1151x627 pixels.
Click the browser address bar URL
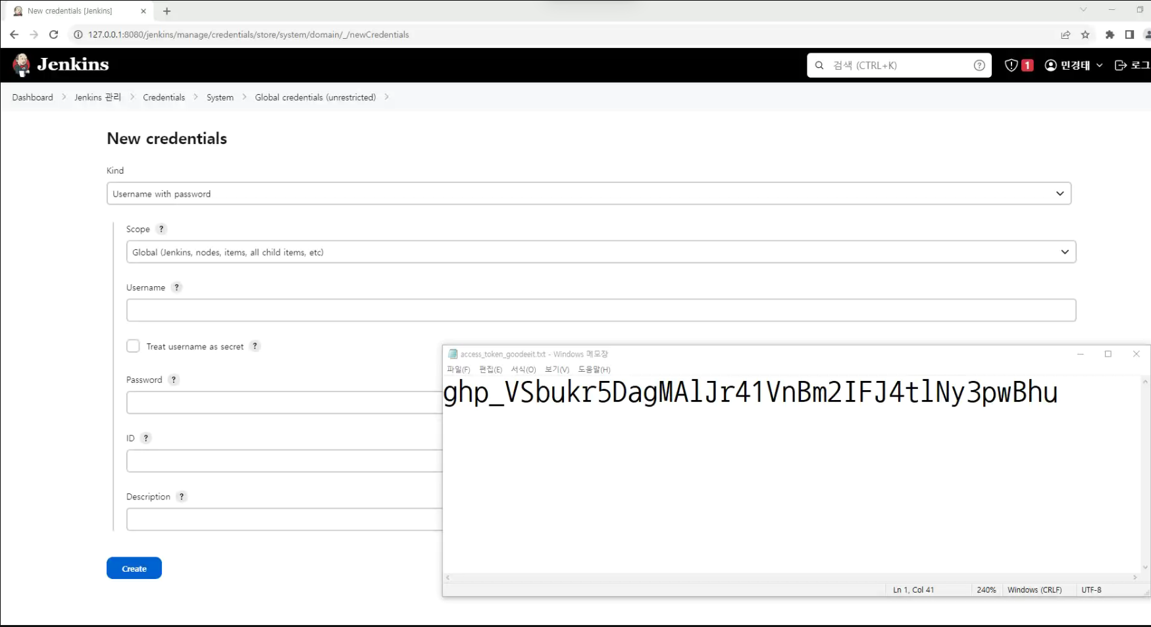pyautogui.click(x=249, y=35)
